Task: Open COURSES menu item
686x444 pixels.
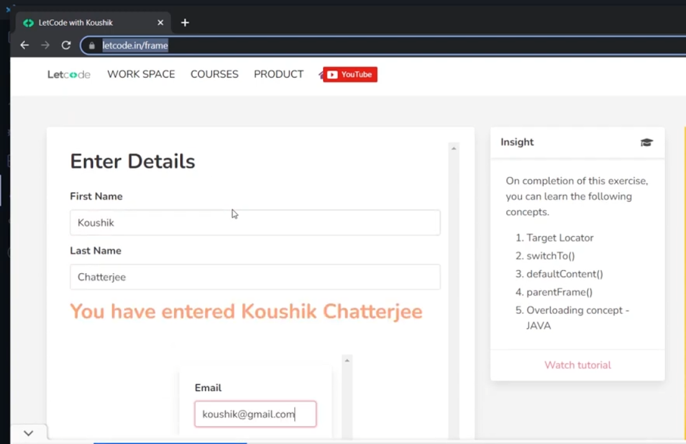Action: click(214, 75)
